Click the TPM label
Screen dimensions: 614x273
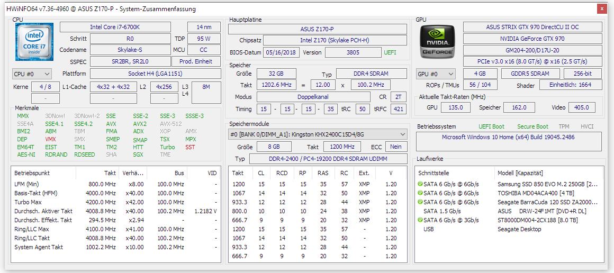(x=564, y=126)
